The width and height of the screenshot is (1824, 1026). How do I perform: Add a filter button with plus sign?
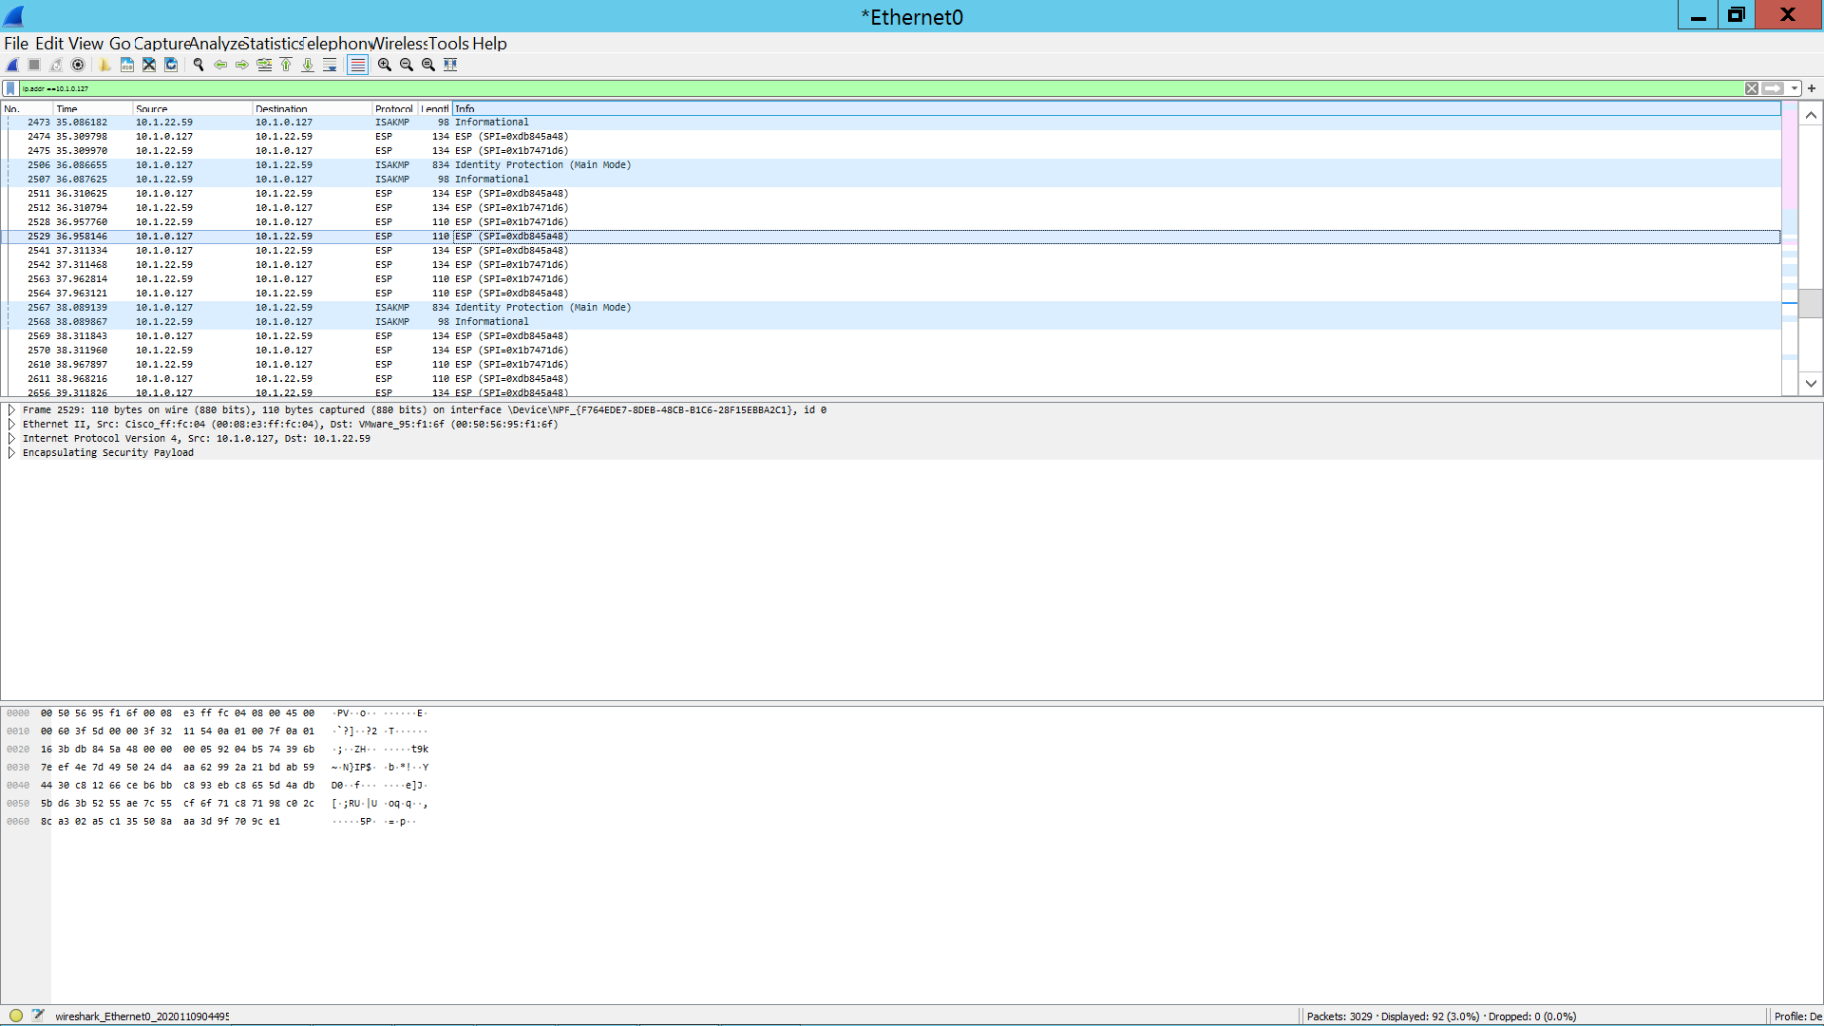(1812, 88)
